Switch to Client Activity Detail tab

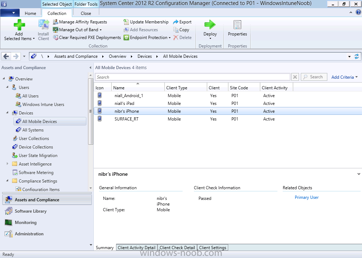[137, 248]
